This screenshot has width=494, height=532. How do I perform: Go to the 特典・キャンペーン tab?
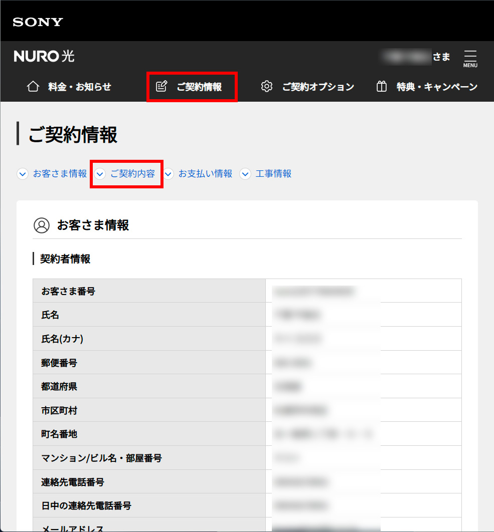427,87
